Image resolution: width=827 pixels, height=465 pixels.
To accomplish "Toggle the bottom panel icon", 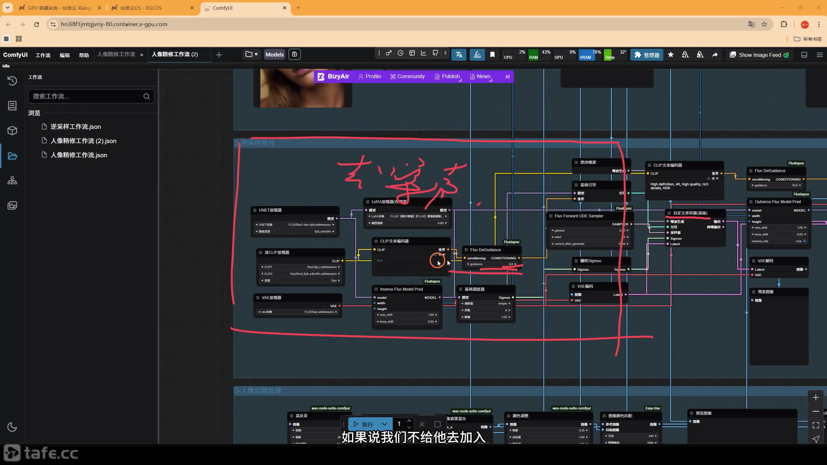I will (x=804, y=55).
